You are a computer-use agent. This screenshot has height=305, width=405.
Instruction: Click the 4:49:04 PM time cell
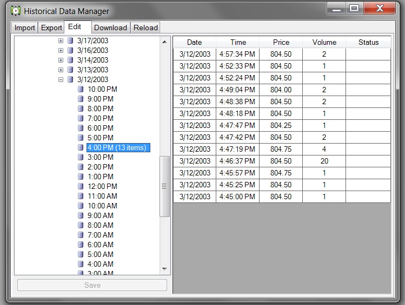tap(237, 90)
